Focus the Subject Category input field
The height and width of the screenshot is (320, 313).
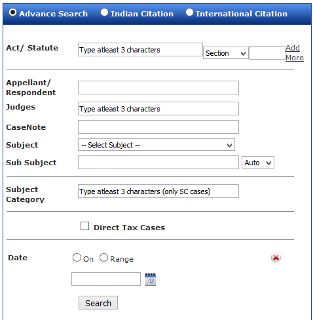click(158, 191)
